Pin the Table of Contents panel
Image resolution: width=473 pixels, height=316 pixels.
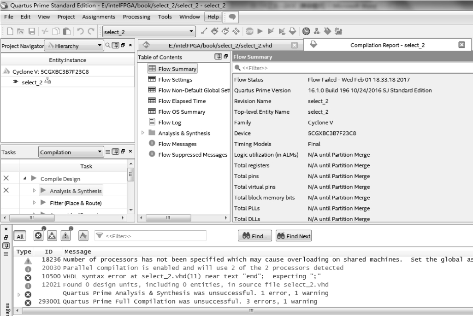tap(218, 57)
